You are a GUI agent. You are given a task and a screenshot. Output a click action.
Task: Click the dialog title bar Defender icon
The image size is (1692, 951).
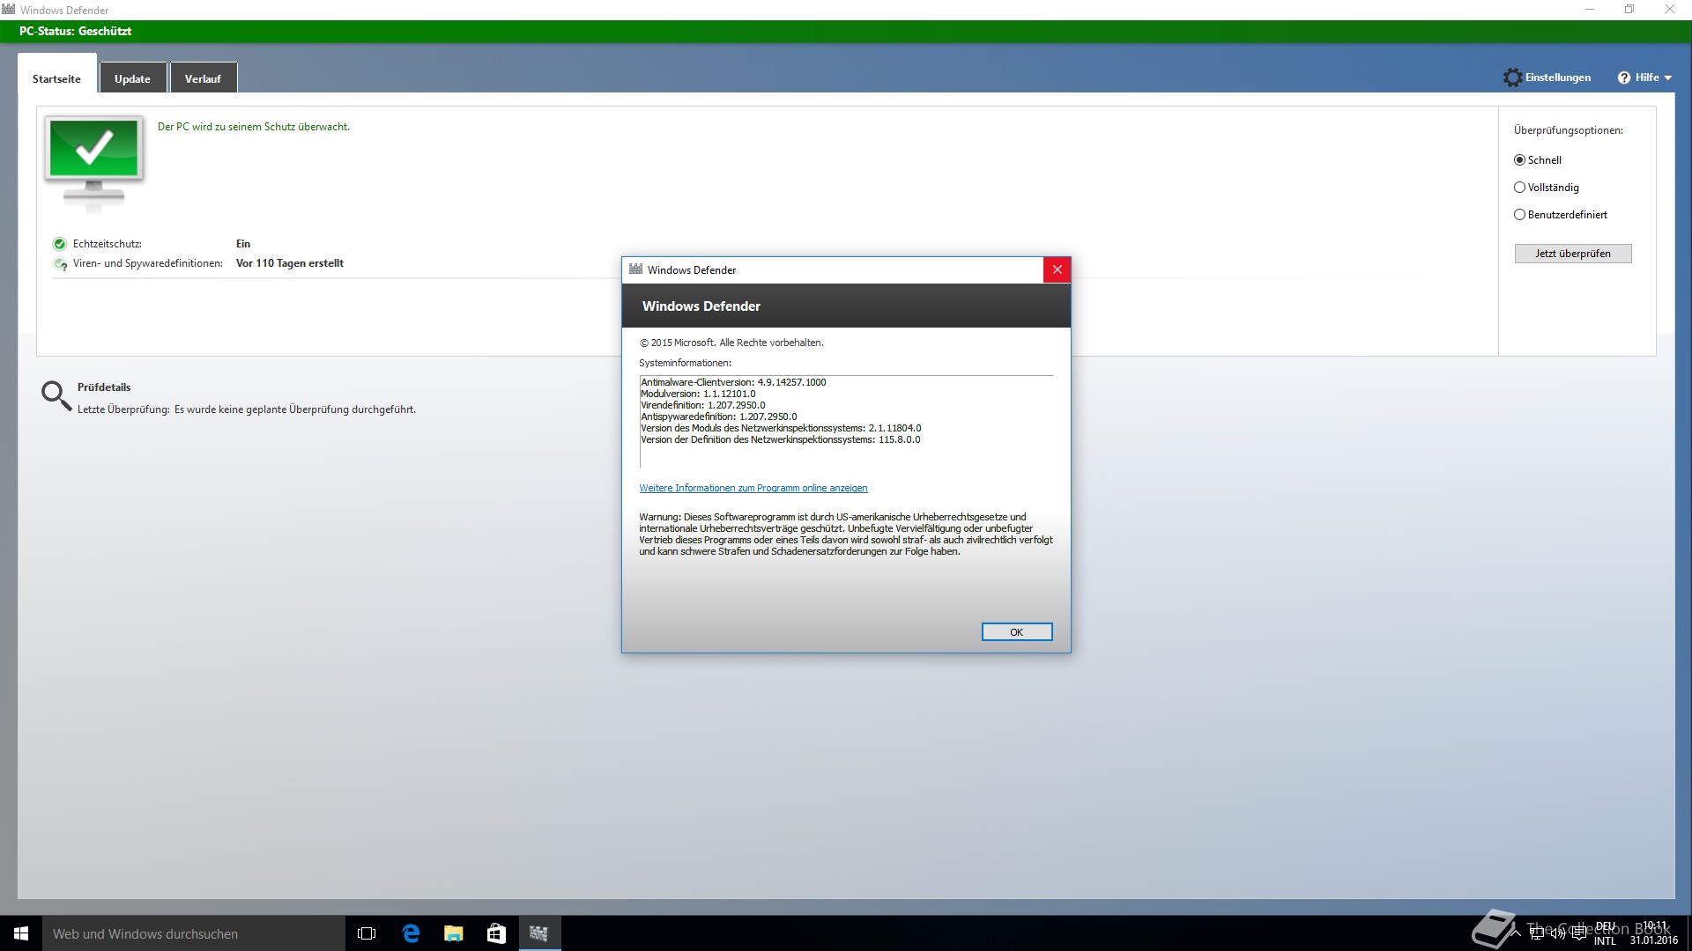click(x=635, y=269)
